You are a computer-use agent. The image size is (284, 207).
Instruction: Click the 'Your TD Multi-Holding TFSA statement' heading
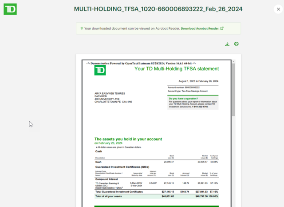tap(176, 69)
